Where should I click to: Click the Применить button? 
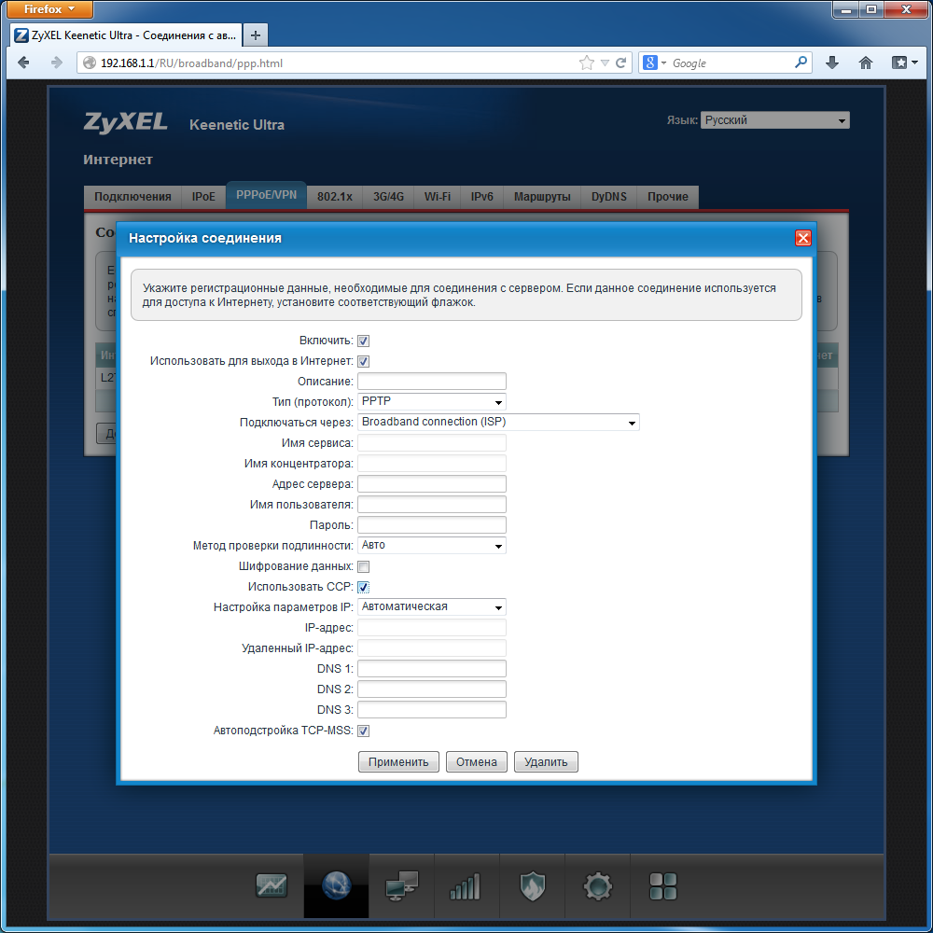click(398, 762)
